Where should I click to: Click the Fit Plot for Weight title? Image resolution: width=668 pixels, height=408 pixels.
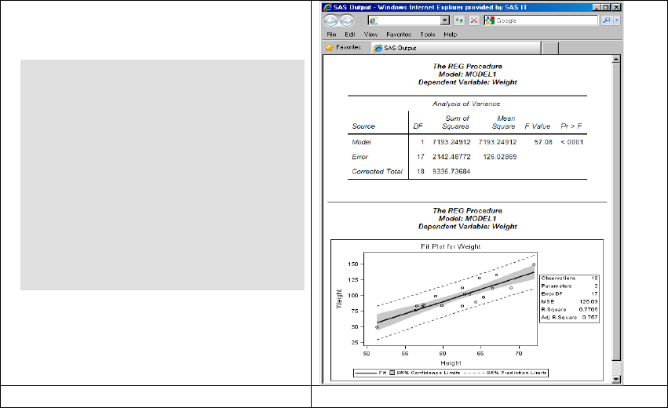(451, 246)
